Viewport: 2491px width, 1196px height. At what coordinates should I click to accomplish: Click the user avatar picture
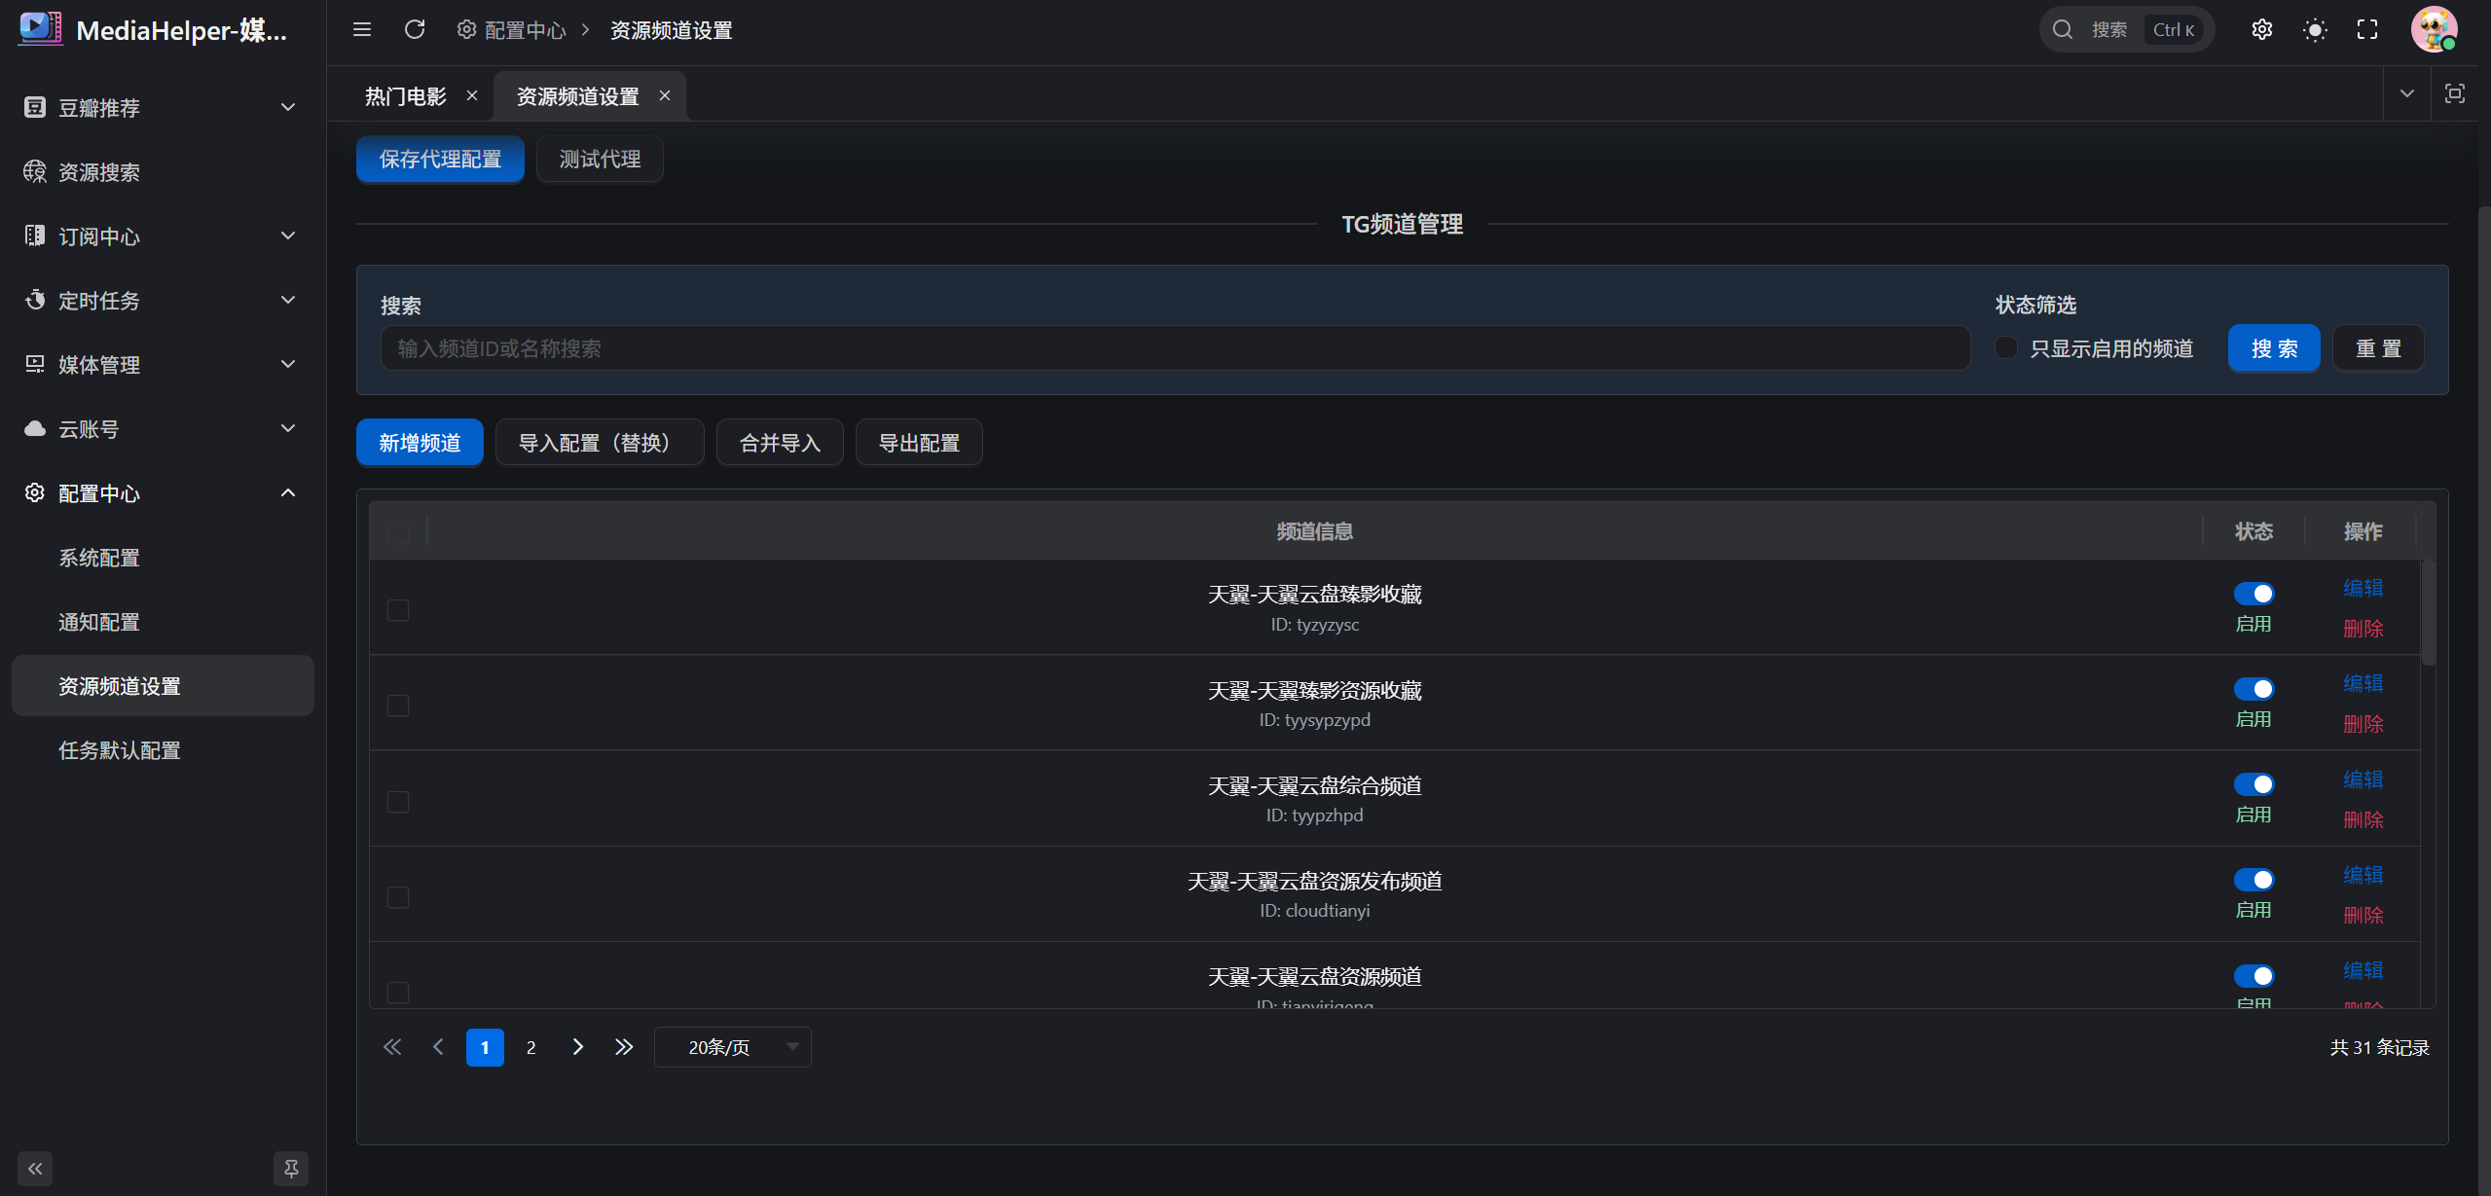[x=2434, y=29]
